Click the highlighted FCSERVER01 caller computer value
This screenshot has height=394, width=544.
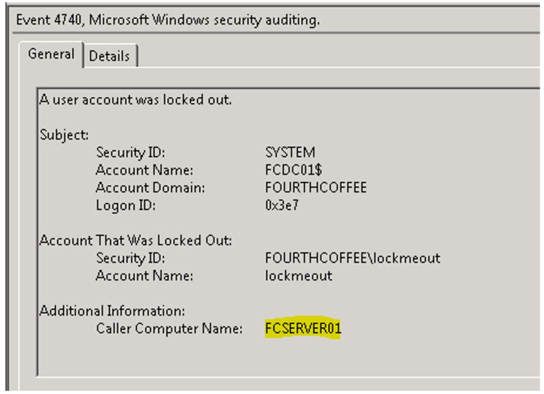tap(303, 329)
